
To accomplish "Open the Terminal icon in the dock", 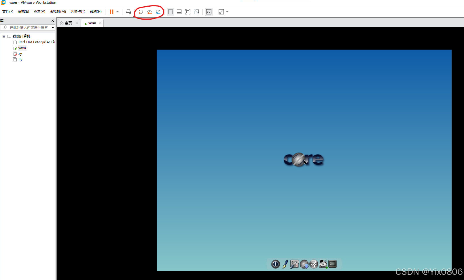I will pyautogui.click(x=333, y=264).
